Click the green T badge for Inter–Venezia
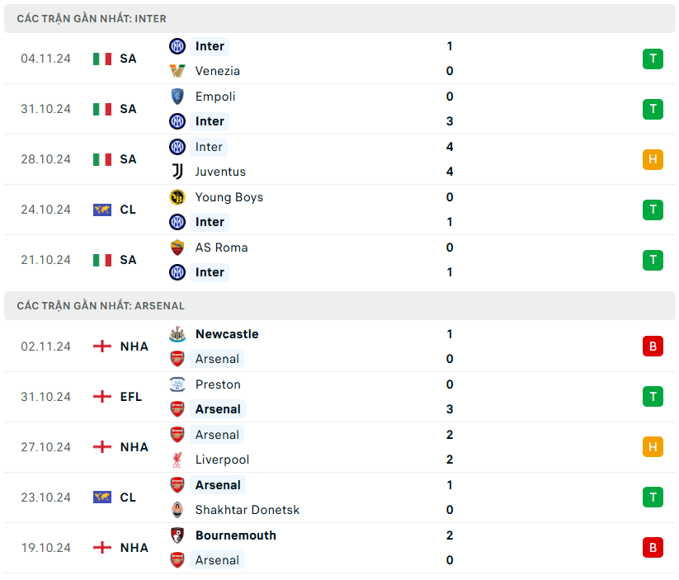This screenshot has height=580, width=679. coord(653,59)
